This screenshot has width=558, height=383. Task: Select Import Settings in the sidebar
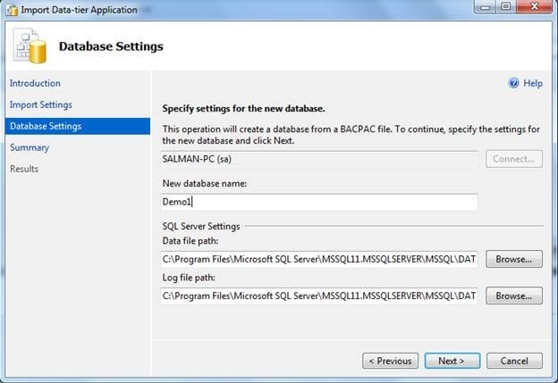point(40,104)
